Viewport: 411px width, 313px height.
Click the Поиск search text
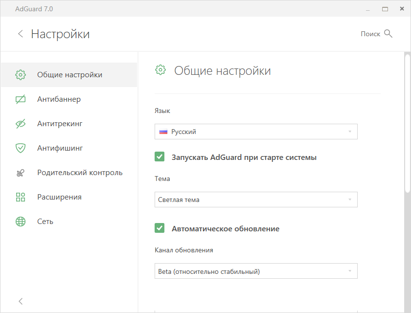[370, 34]
